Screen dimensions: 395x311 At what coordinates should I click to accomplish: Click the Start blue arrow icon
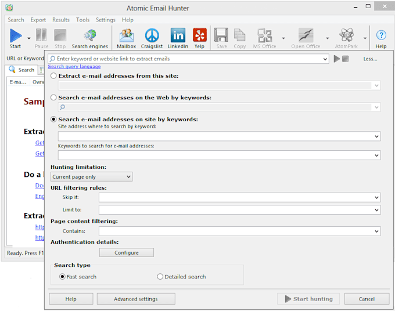click(16, 35)
